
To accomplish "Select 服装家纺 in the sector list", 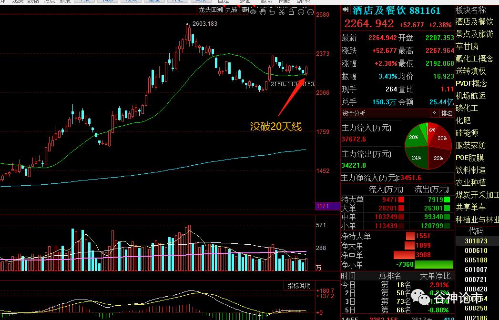I will pyautogui.click(x=471, y=145).
